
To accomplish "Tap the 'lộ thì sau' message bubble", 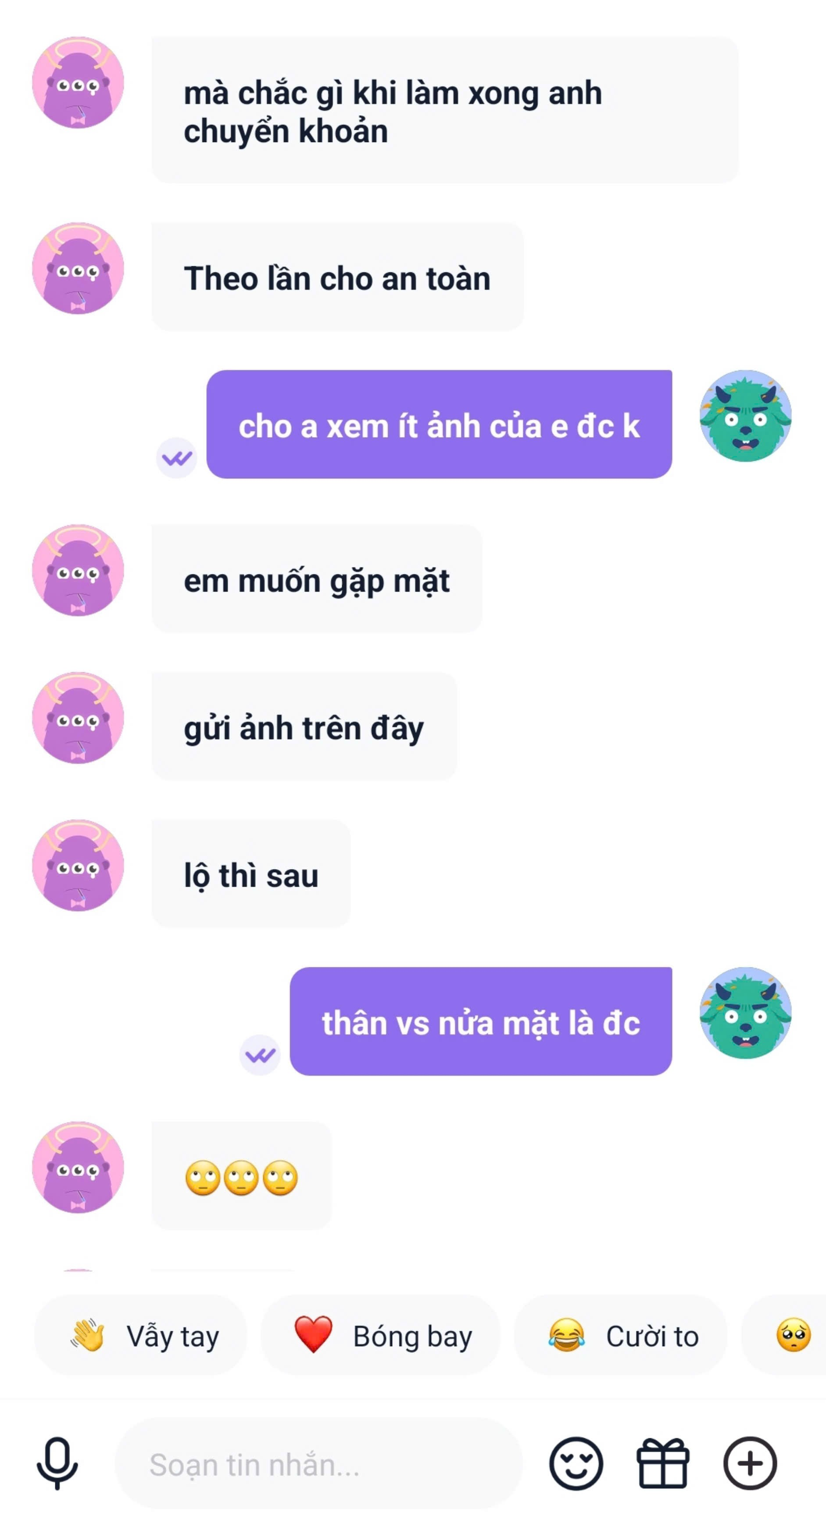I will [251, 874].
